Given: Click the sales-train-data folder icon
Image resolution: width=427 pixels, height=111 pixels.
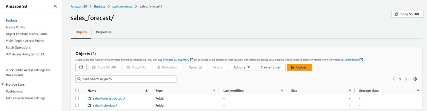Looking at the screenshot, I should 89,105.
